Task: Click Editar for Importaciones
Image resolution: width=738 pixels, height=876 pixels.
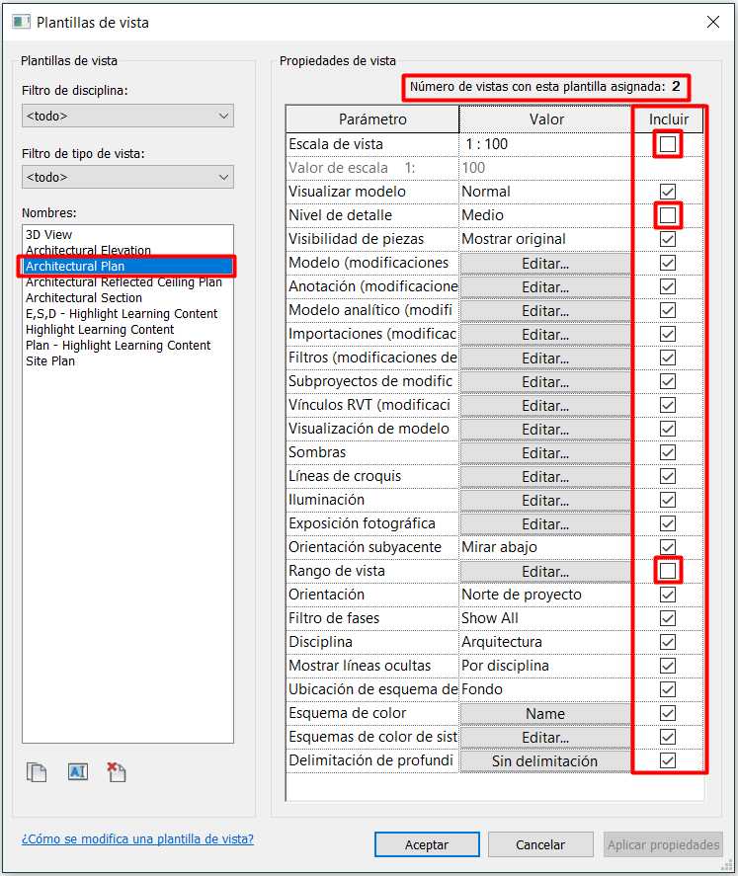Action: [x=545, y=334]
